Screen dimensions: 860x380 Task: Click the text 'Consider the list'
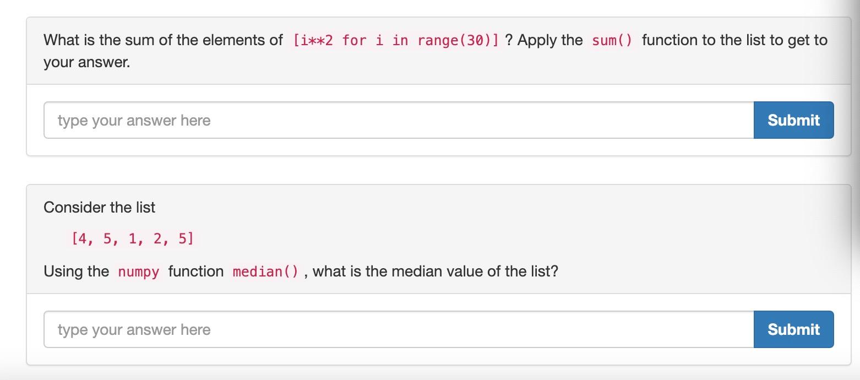pyautogui.click(x=100, y=207)
